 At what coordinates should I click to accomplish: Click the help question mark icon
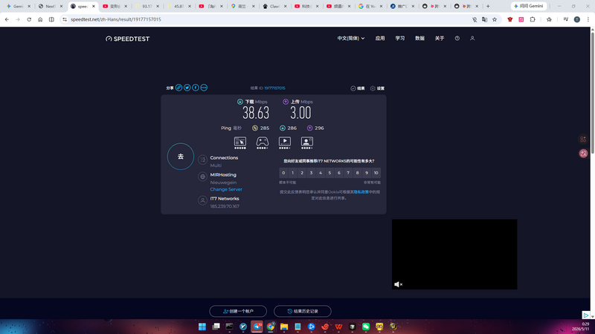pos(457,39)
